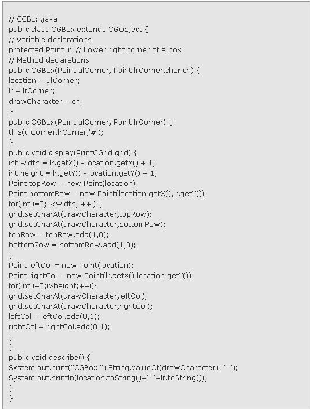The image size is (310, 410).
Task: Click the 'drawCharacter = ch;' line
Action: [x=46, y=101]
